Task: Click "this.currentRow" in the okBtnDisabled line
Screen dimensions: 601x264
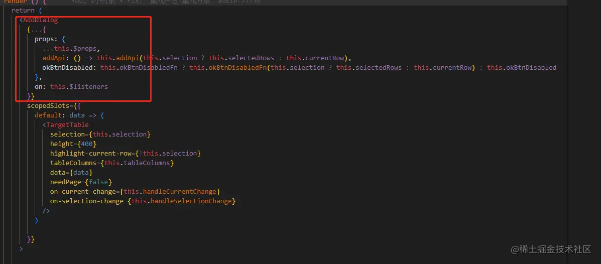Action: (x=443, y=68)
